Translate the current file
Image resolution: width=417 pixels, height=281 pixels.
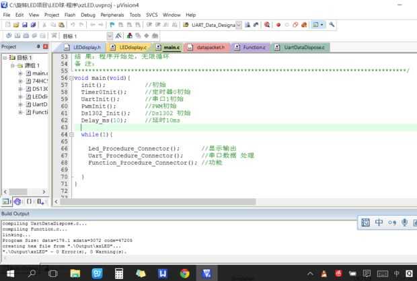point(9,36)
